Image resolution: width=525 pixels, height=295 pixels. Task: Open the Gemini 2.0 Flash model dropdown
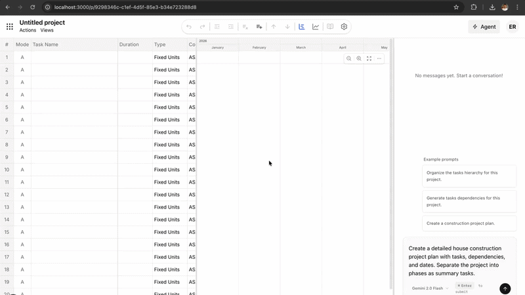point(430,288)
